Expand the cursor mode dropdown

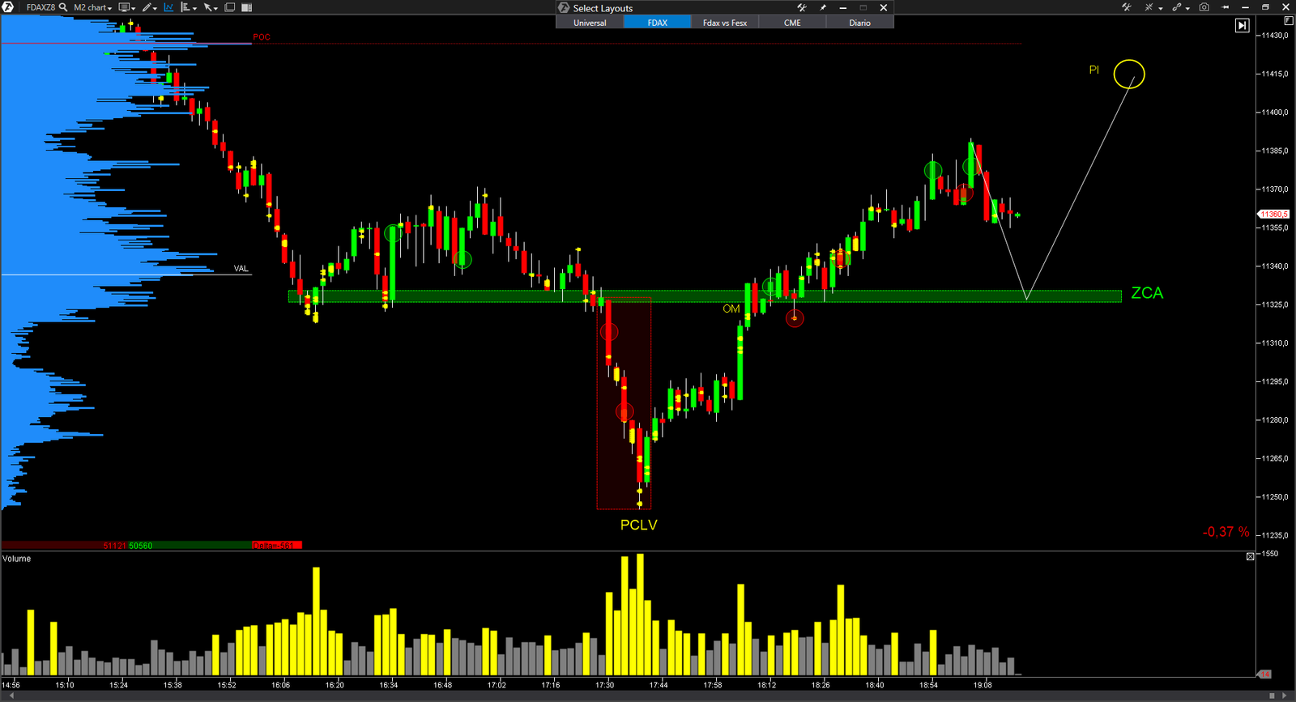211,7
